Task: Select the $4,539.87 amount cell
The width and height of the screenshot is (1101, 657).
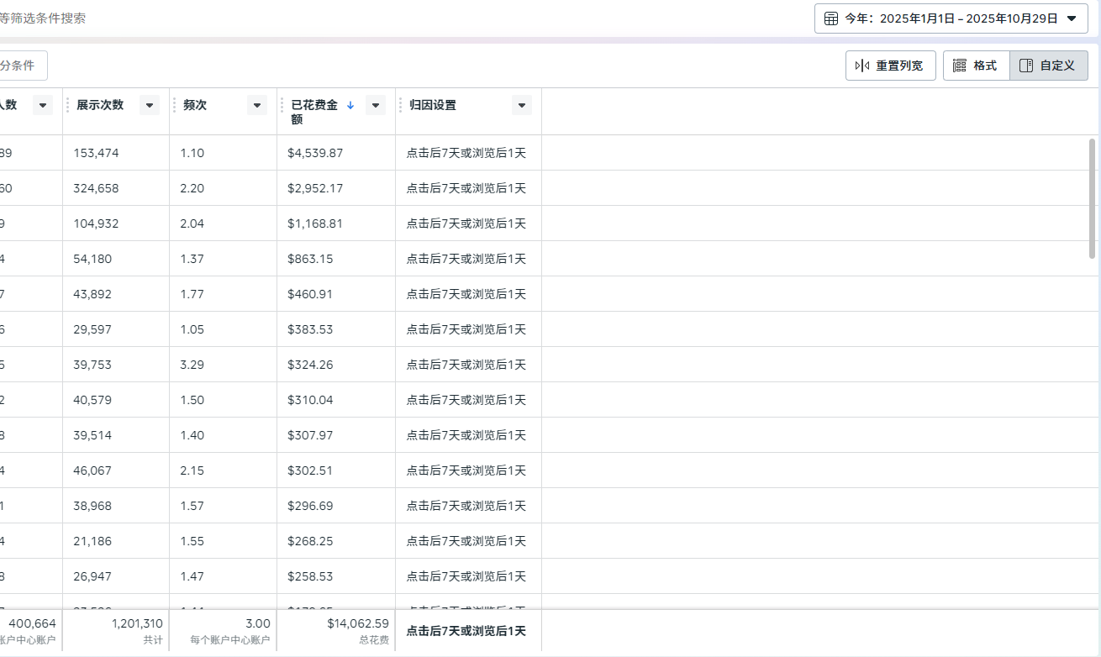Action: point(315,153)
